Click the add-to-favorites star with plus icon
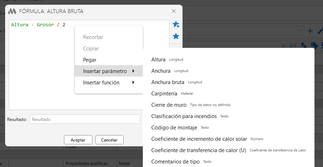The width and height of the screenshot is (323, 167). click(176, 24)
